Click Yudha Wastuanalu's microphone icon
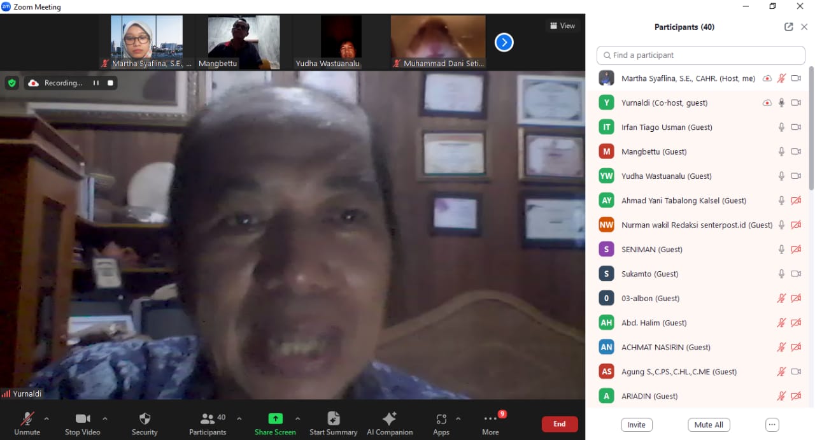The image size is (815, 440). (x=781, y=176)
